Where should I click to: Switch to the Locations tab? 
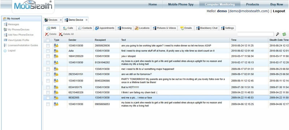pyautogui.click(x=142, y=28)
